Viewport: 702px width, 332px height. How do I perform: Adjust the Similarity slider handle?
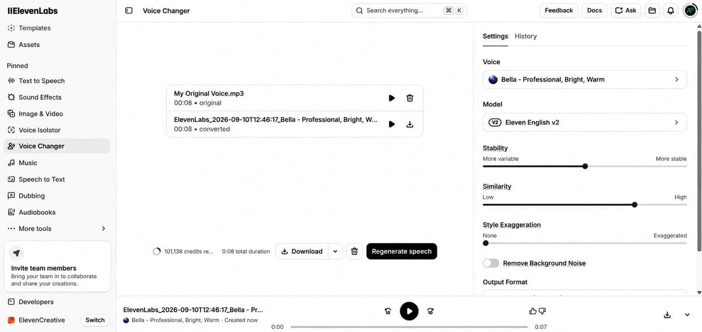point(635,205)
